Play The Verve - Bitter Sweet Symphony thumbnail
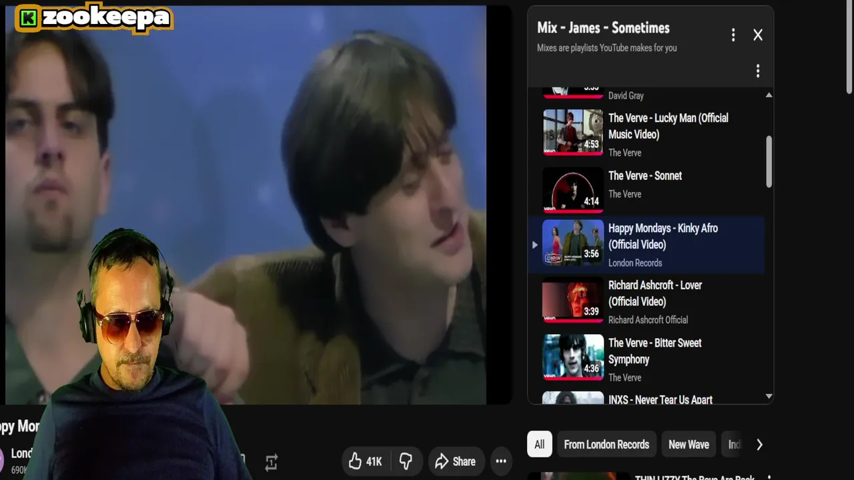This screenshot has width=854, height=480. (573, 358)
